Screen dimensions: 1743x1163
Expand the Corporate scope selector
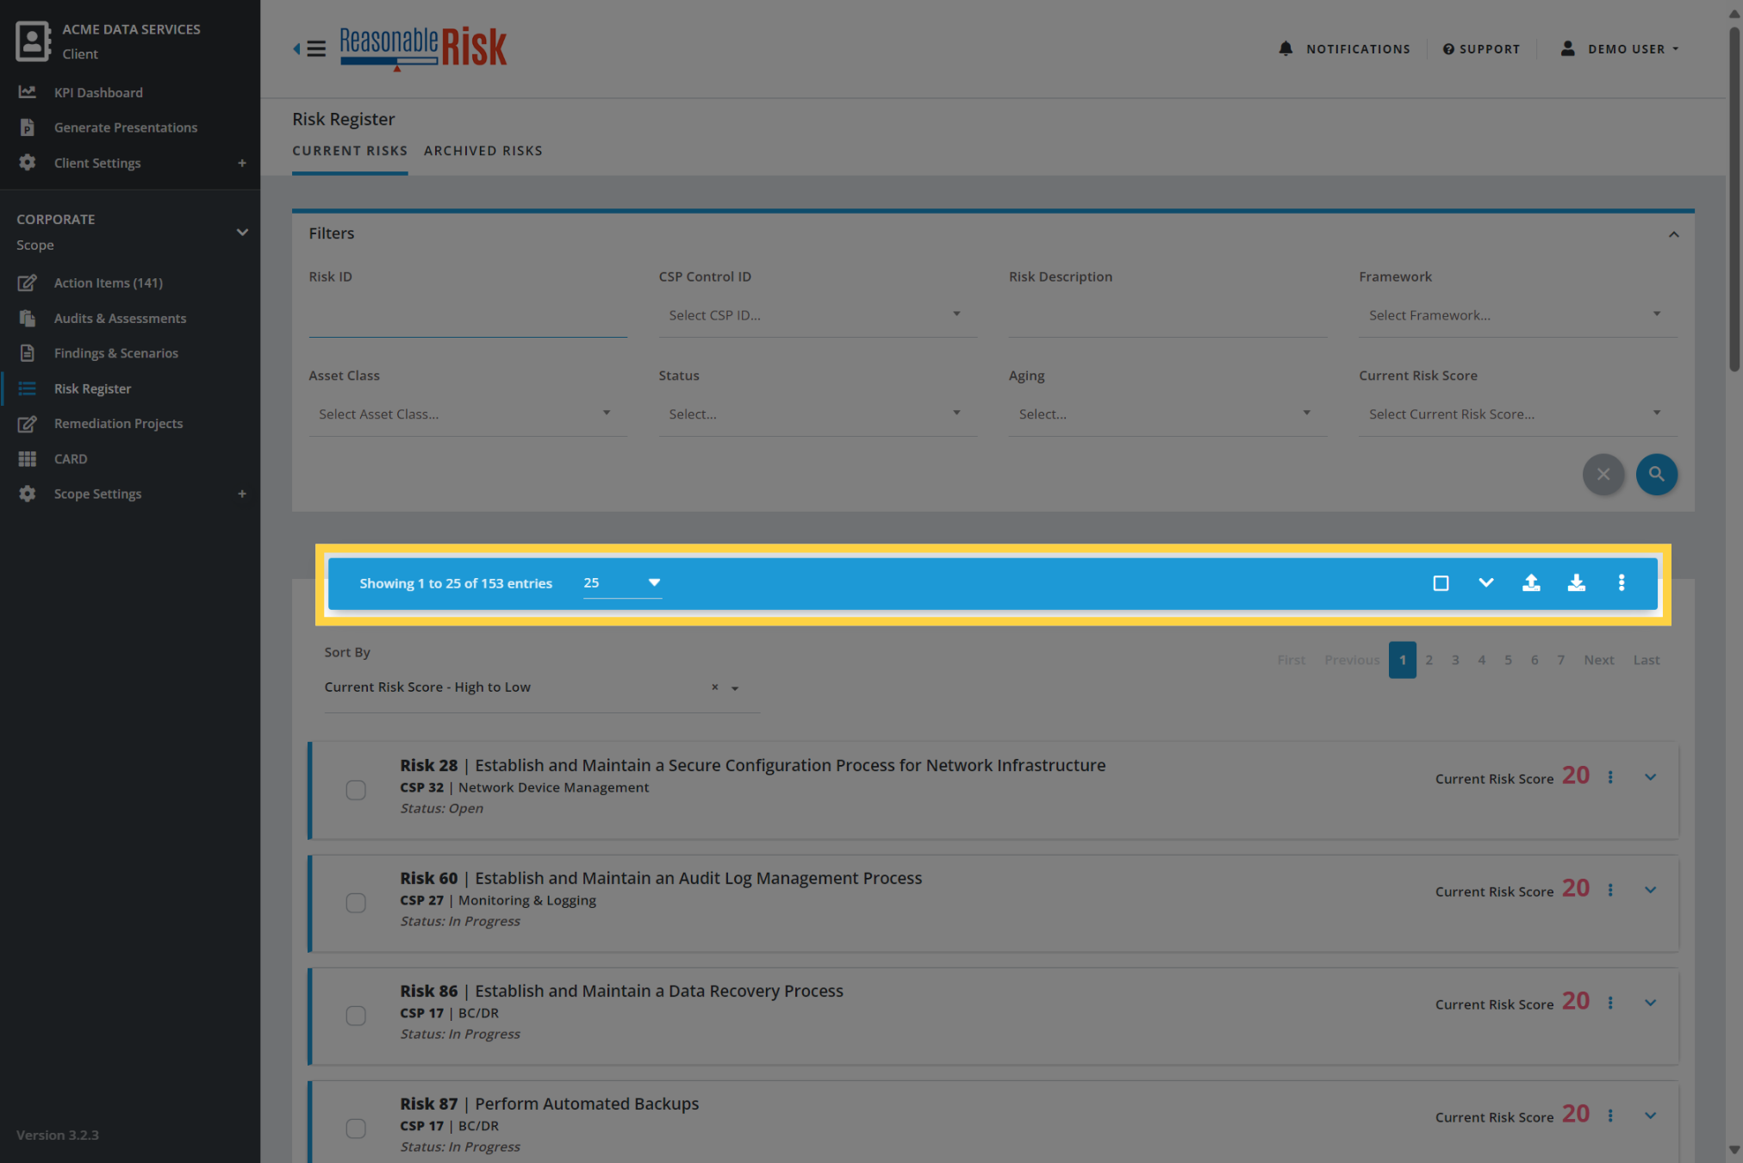click(242, 232)
